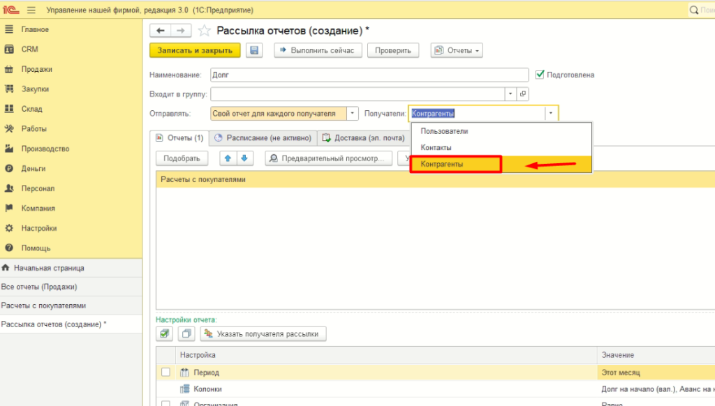Click Предварительный просмотр button
The width and height of the screenshot is (715, 406).
pyautogui.click(x=328, y=158)
